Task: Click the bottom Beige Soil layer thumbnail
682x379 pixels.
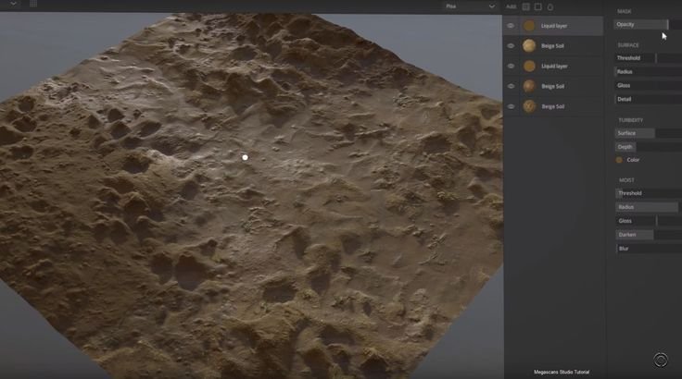Action: (529, 106)
